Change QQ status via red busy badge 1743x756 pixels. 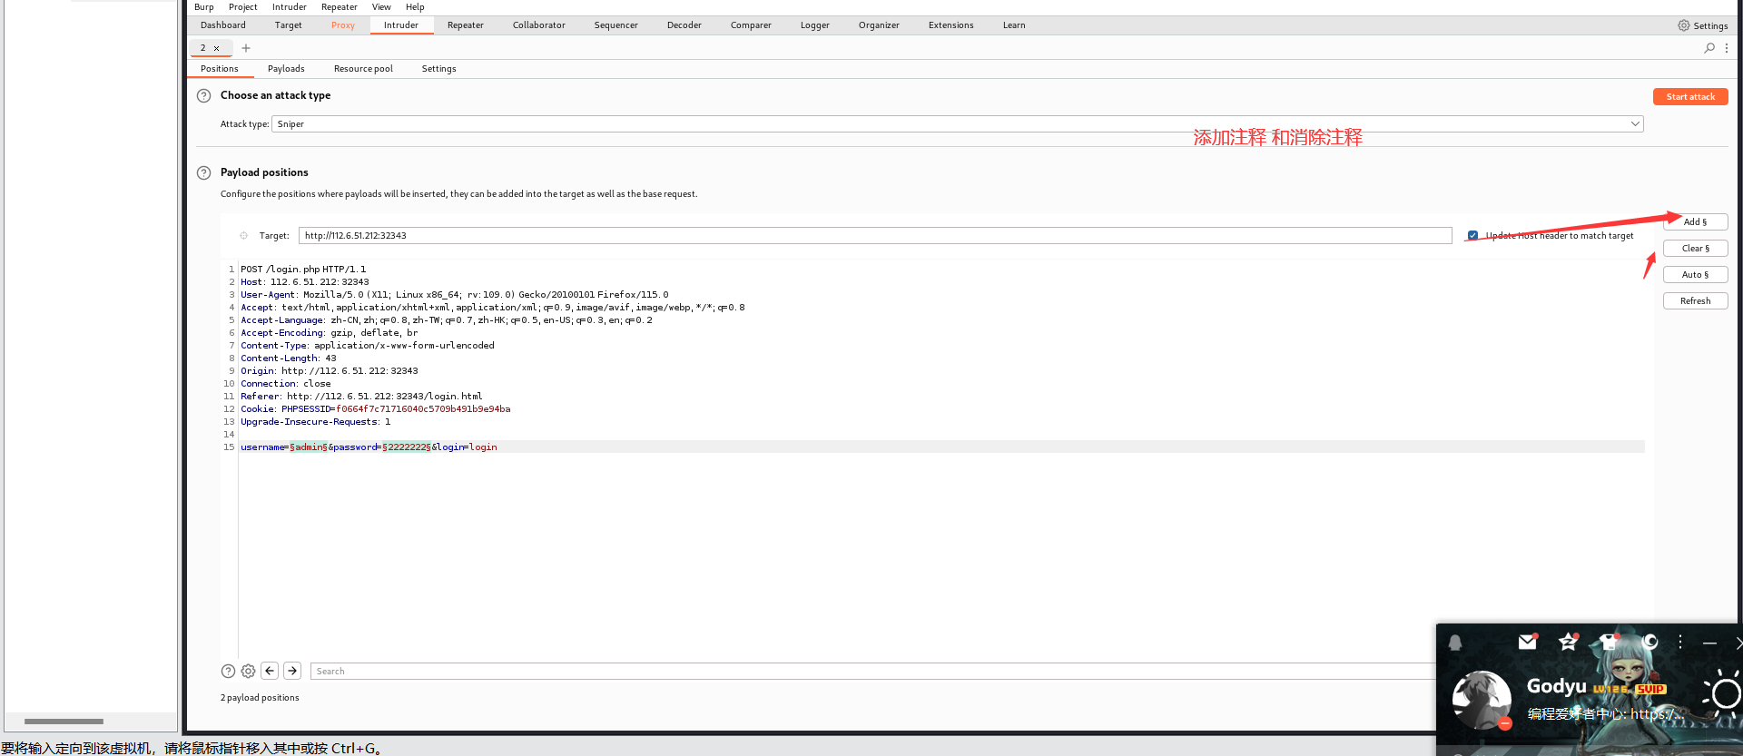click(x=1505, y=723)
